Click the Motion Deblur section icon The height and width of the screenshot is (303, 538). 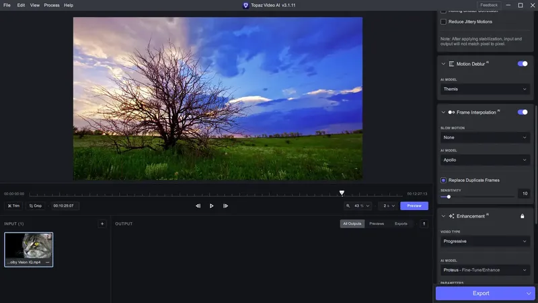451,64
